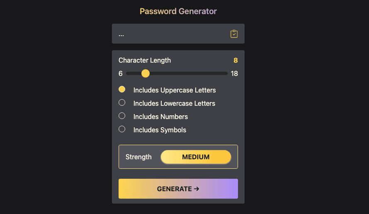Click the MEDIUM strength indicator
The width and height of the screenshot is (369, 214).
196,157
